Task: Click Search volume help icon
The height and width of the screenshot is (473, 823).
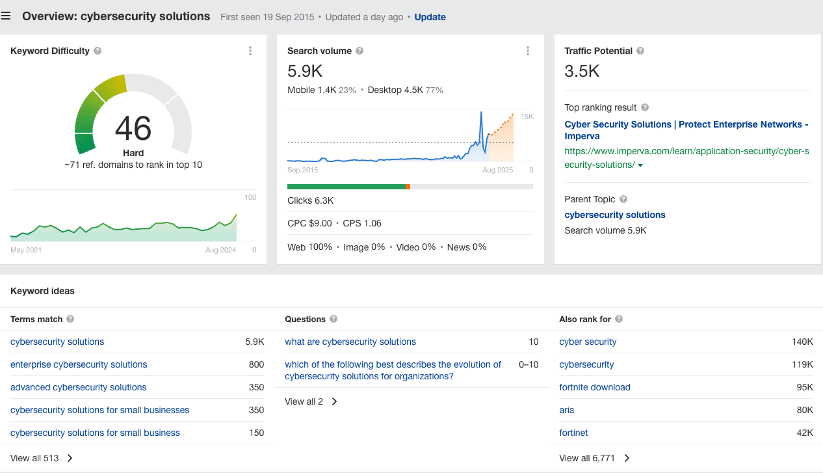Action: click(x=359, y=51)
